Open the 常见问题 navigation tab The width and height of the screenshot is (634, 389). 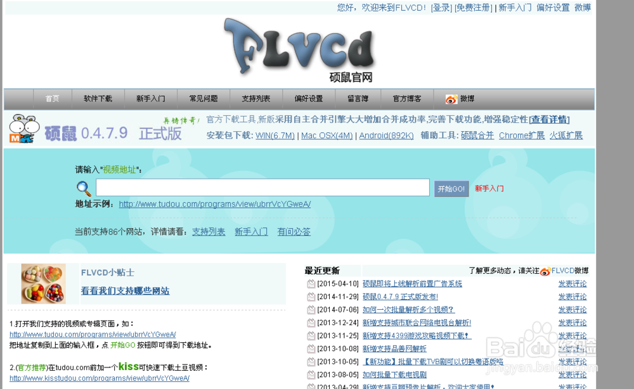coord(204,99)
